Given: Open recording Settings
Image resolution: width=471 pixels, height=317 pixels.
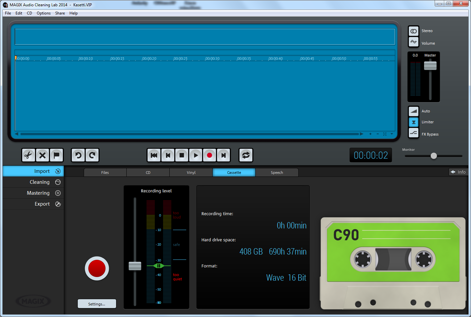Looking at the screenshot, I should coord(97,304).
